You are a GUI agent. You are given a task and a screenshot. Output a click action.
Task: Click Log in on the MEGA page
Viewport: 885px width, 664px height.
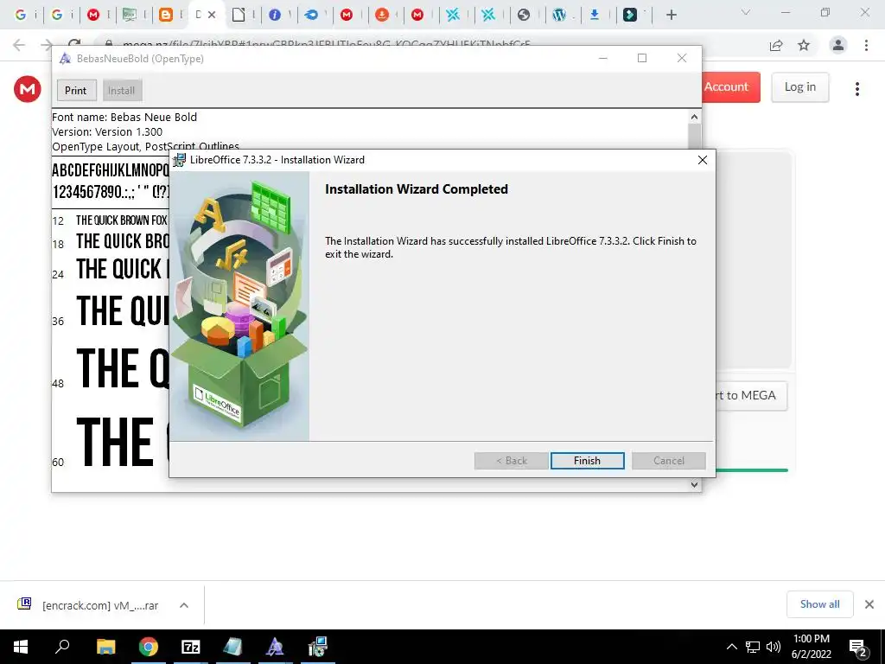[799, 87]
